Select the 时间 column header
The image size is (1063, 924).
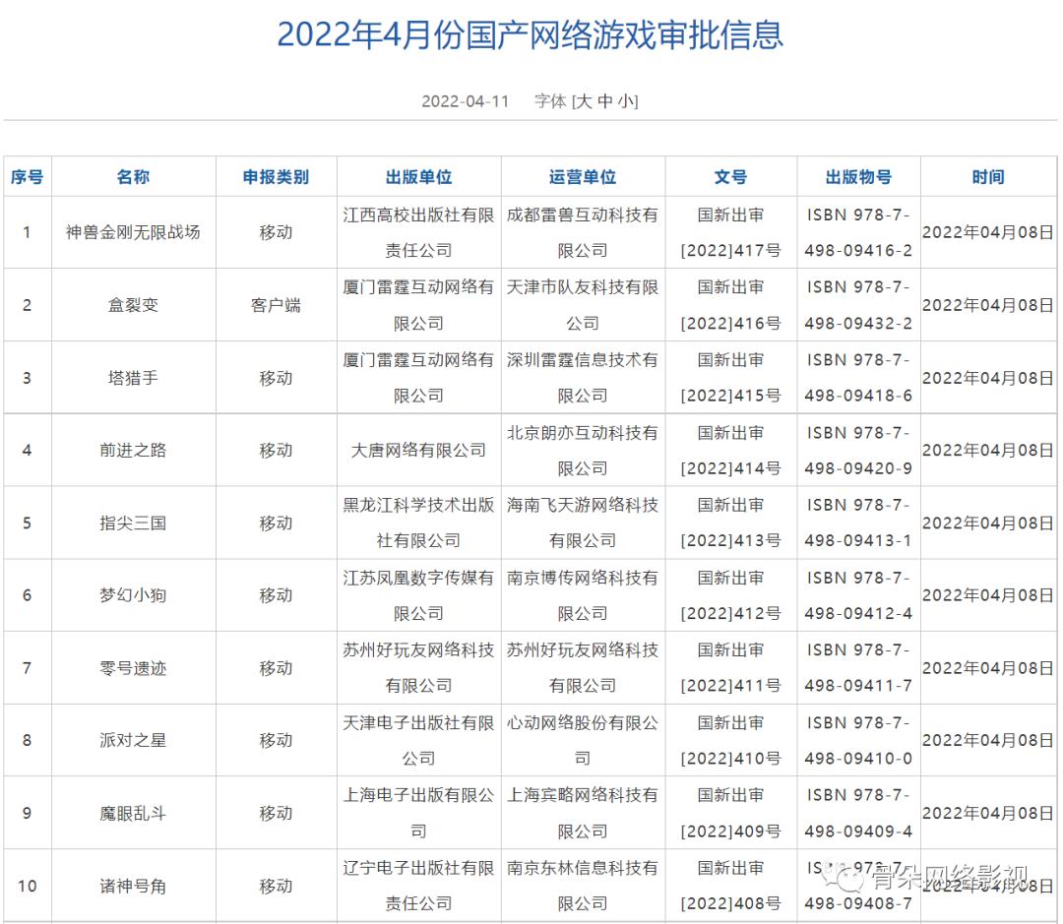tap(987, 177)
